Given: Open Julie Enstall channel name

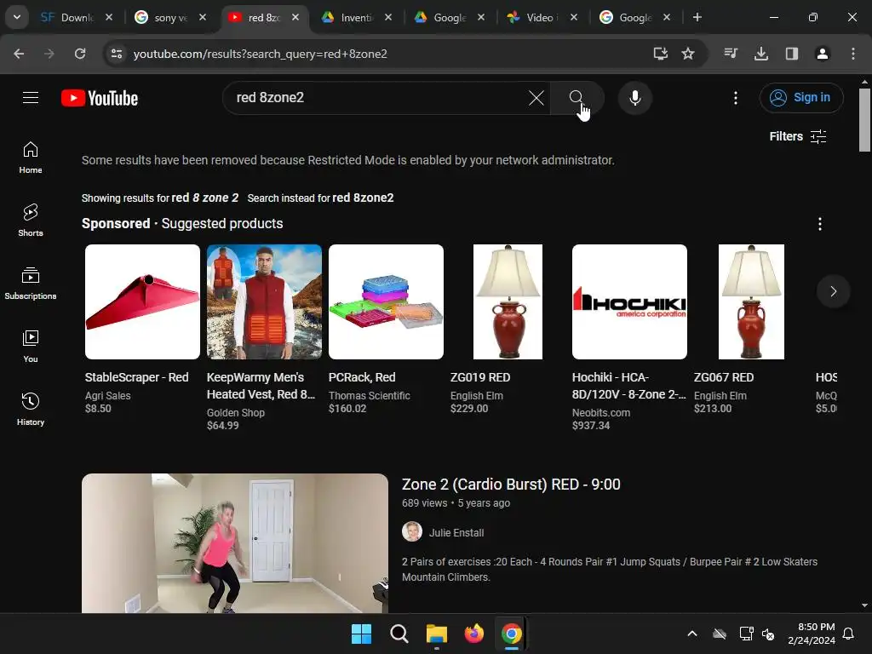Looking at the screenshot, I should [x=456, y=533].
